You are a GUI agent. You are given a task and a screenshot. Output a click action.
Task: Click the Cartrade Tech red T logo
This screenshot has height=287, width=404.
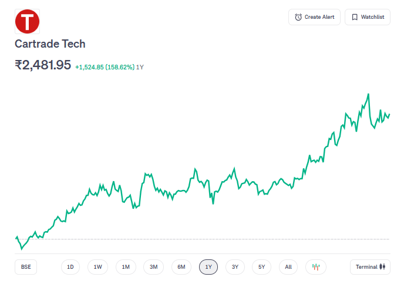coord(28,21)
